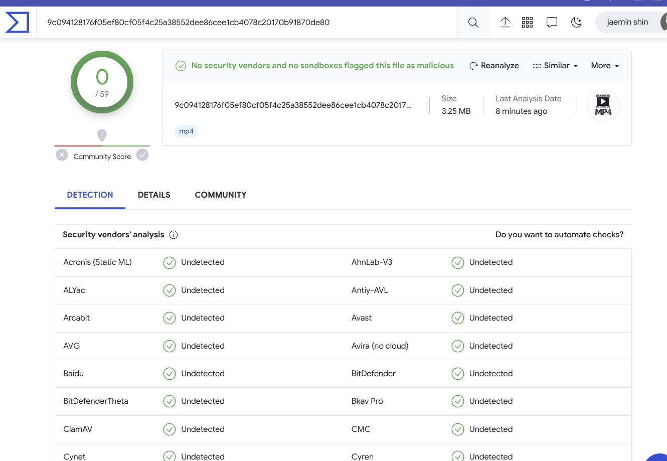Select the Baidu vendor name
Screen dimensions: 667x461
point(74,374)
